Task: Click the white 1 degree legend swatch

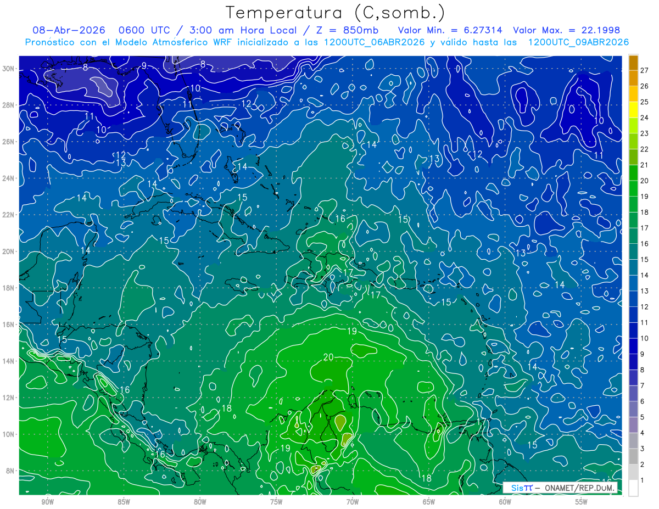Action: coord(633,488)
